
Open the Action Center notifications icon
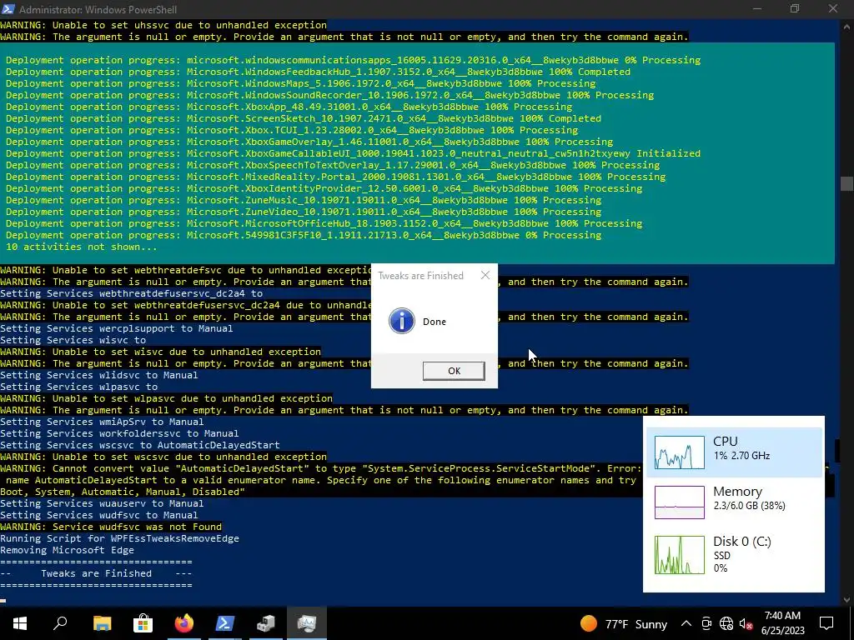(826, 623)
